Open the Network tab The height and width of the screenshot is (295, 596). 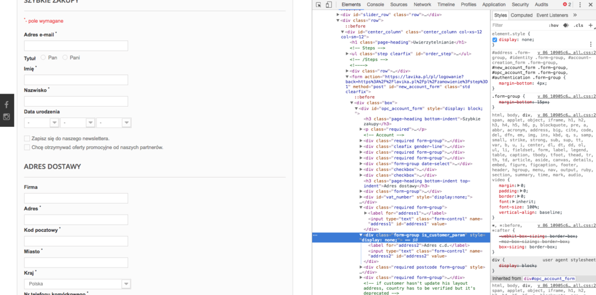pyautogui.click(x=423, y=5)
